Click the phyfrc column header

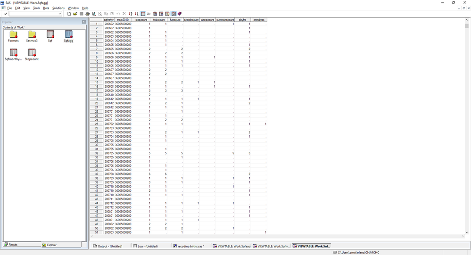click(242, 20)
